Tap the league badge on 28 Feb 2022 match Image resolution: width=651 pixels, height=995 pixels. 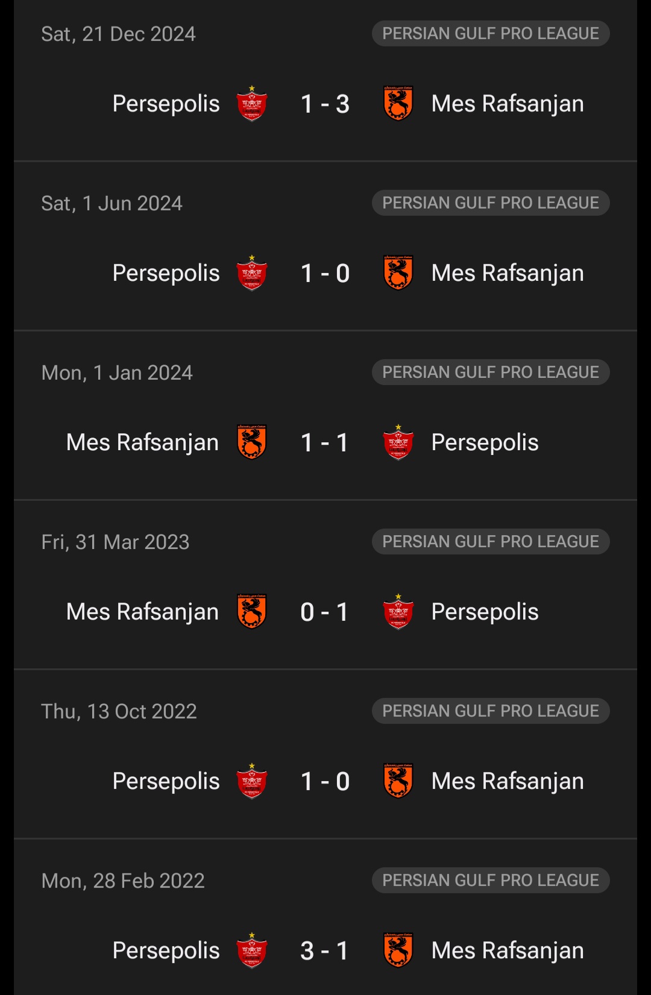tap(491, 880)
